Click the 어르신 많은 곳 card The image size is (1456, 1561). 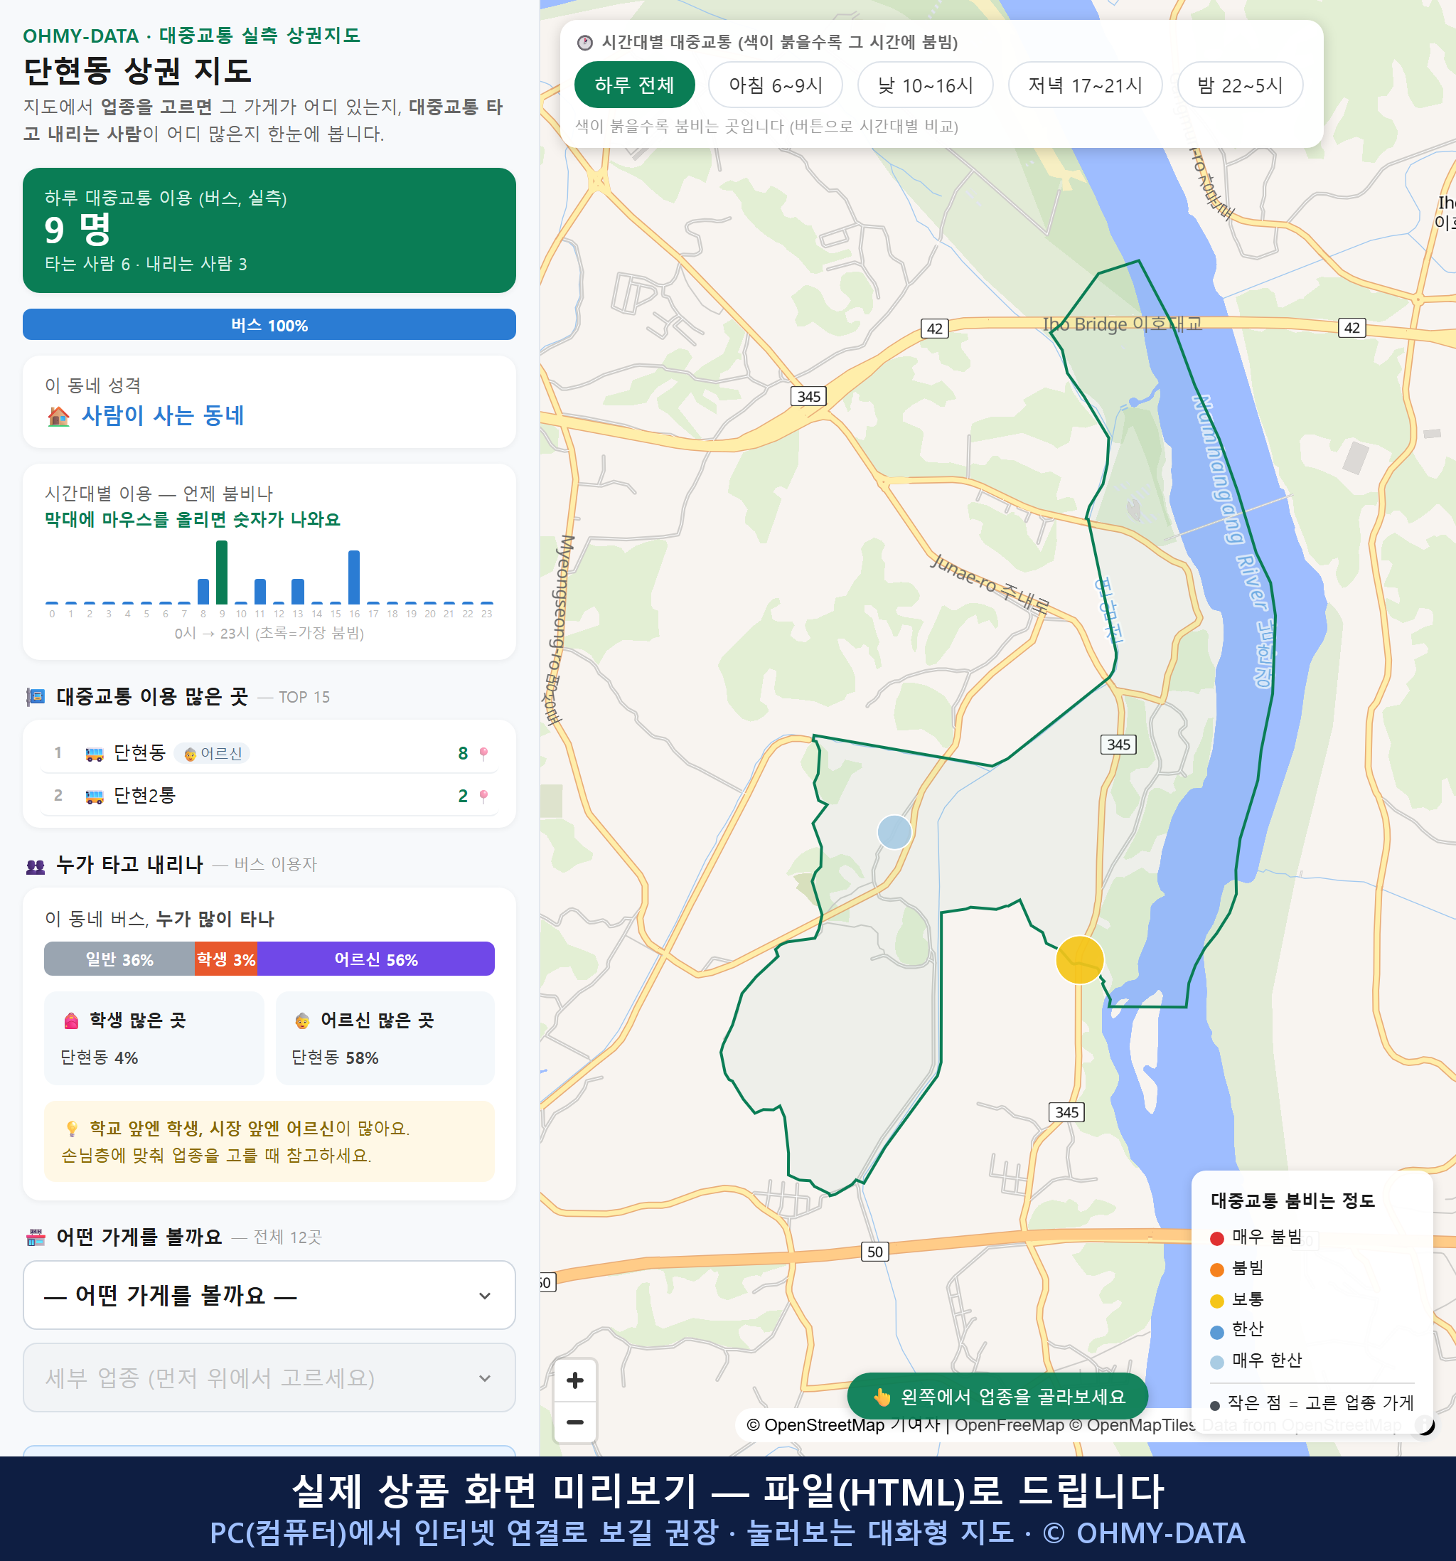tap(385, 1038)
